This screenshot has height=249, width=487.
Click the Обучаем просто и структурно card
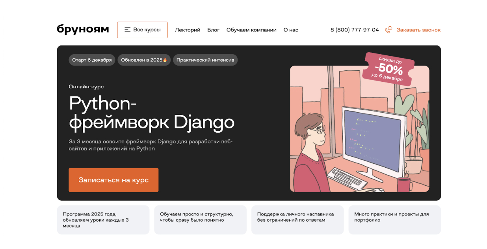200,220
